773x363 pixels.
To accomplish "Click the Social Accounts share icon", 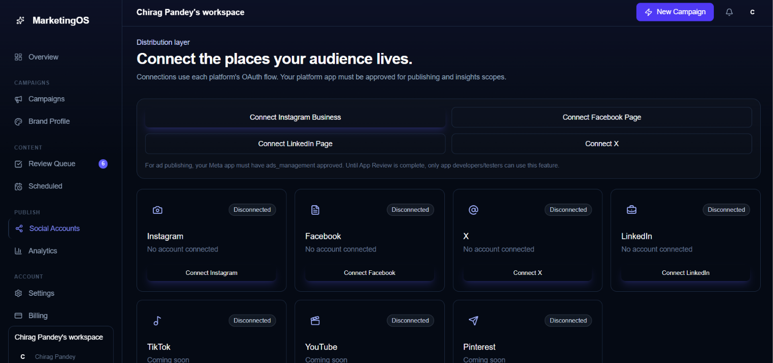I will (19, 229).
